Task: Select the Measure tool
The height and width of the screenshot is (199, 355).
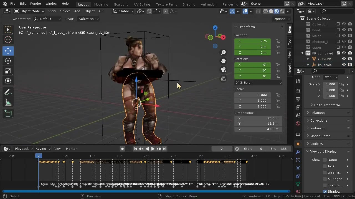Action: tap(8, 103)
